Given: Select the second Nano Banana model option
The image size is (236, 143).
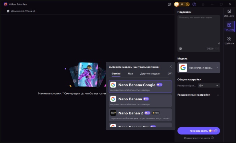Looking at the screenshot, I should (x=140, y=100).
